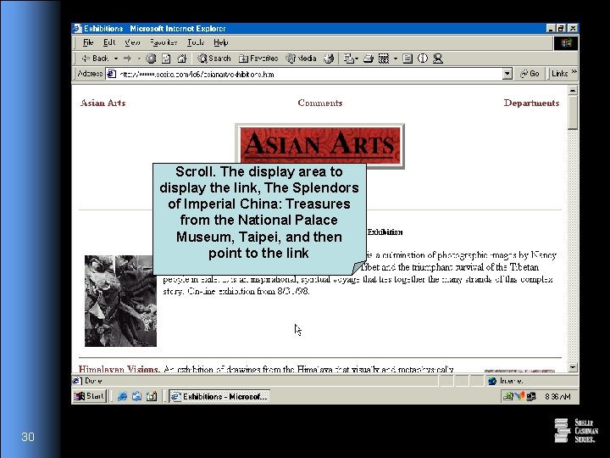Image resolution: width=610 pixels, height=458 pixels.
Task: Open the Tools menu
Action: tap(196, 42)
